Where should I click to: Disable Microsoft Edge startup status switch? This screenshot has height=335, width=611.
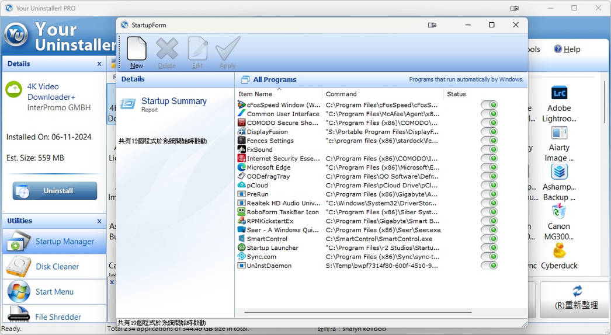pyautogui.click(x=489, y=167)
